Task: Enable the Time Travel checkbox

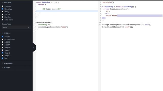Action: pos(3,20)
